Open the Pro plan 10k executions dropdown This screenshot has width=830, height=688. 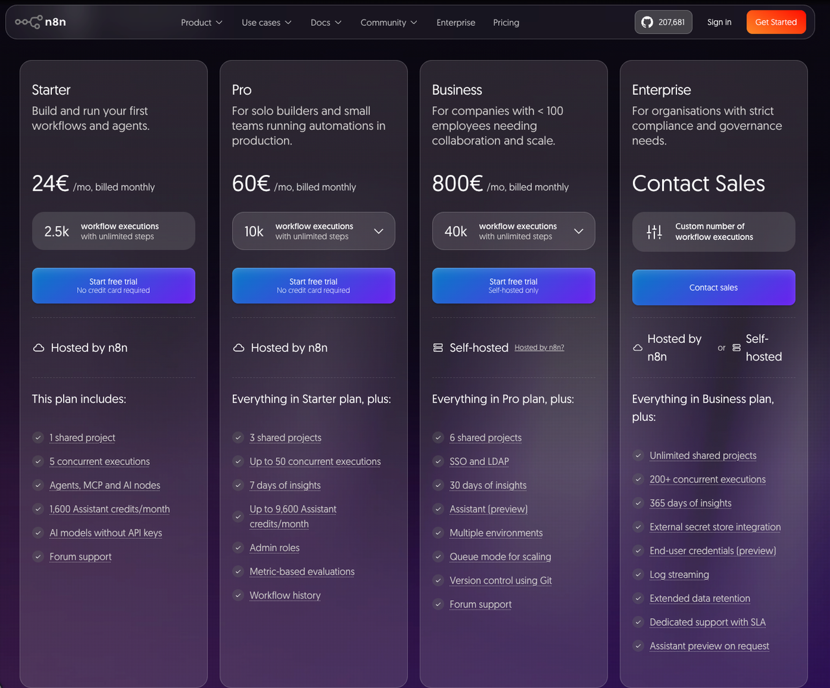(314, 231)
